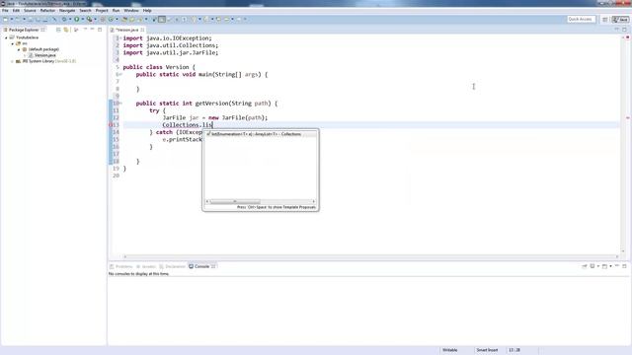Click the Run external tools icon
This screenshot has height=355, width=632.
pyautogui.click(x=90, y=20)
